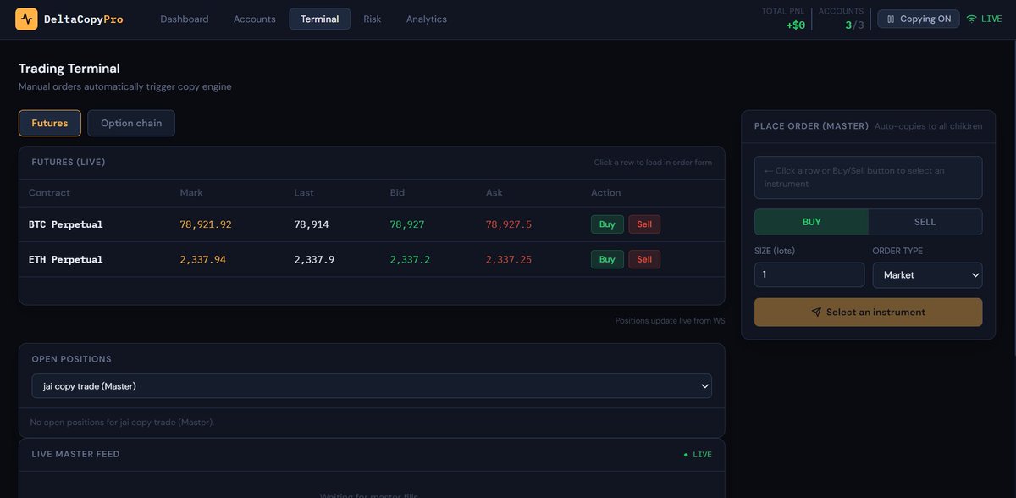
Task: Toggle the Copying ON button
Action: click(919, 19)
